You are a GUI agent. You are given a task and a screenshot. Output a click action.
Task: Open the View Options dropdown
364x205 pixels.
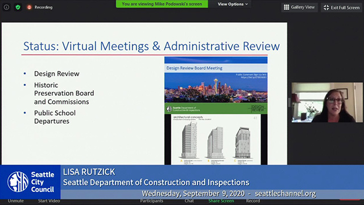coord(233,4)
